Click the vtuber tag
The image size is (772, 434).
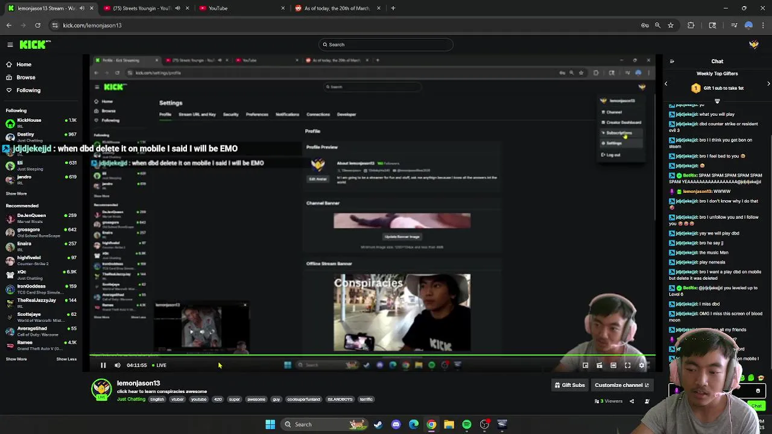[x=177, y=399]
